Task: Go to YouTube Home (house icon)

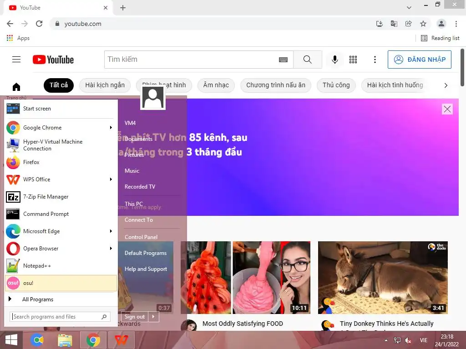Action: [16, 87]
